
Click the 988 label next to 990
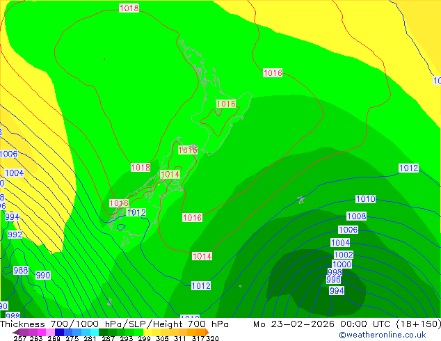click(21, 271)
